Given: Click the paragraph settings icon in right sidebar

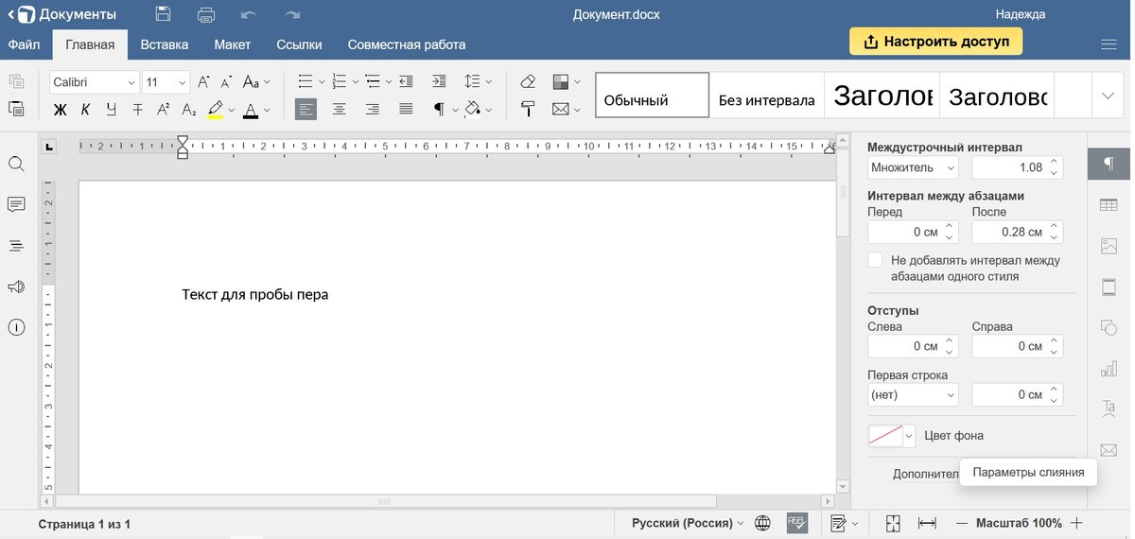Looking at the screenshot, I should tap(1109, 164).
